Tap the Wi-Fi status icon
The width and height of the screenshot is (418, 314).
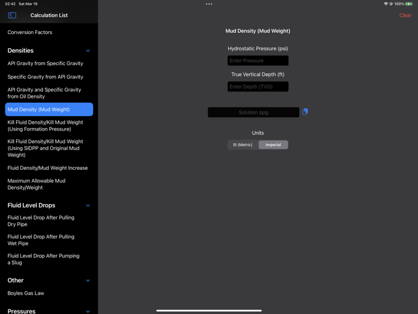(x=386, y=4)
